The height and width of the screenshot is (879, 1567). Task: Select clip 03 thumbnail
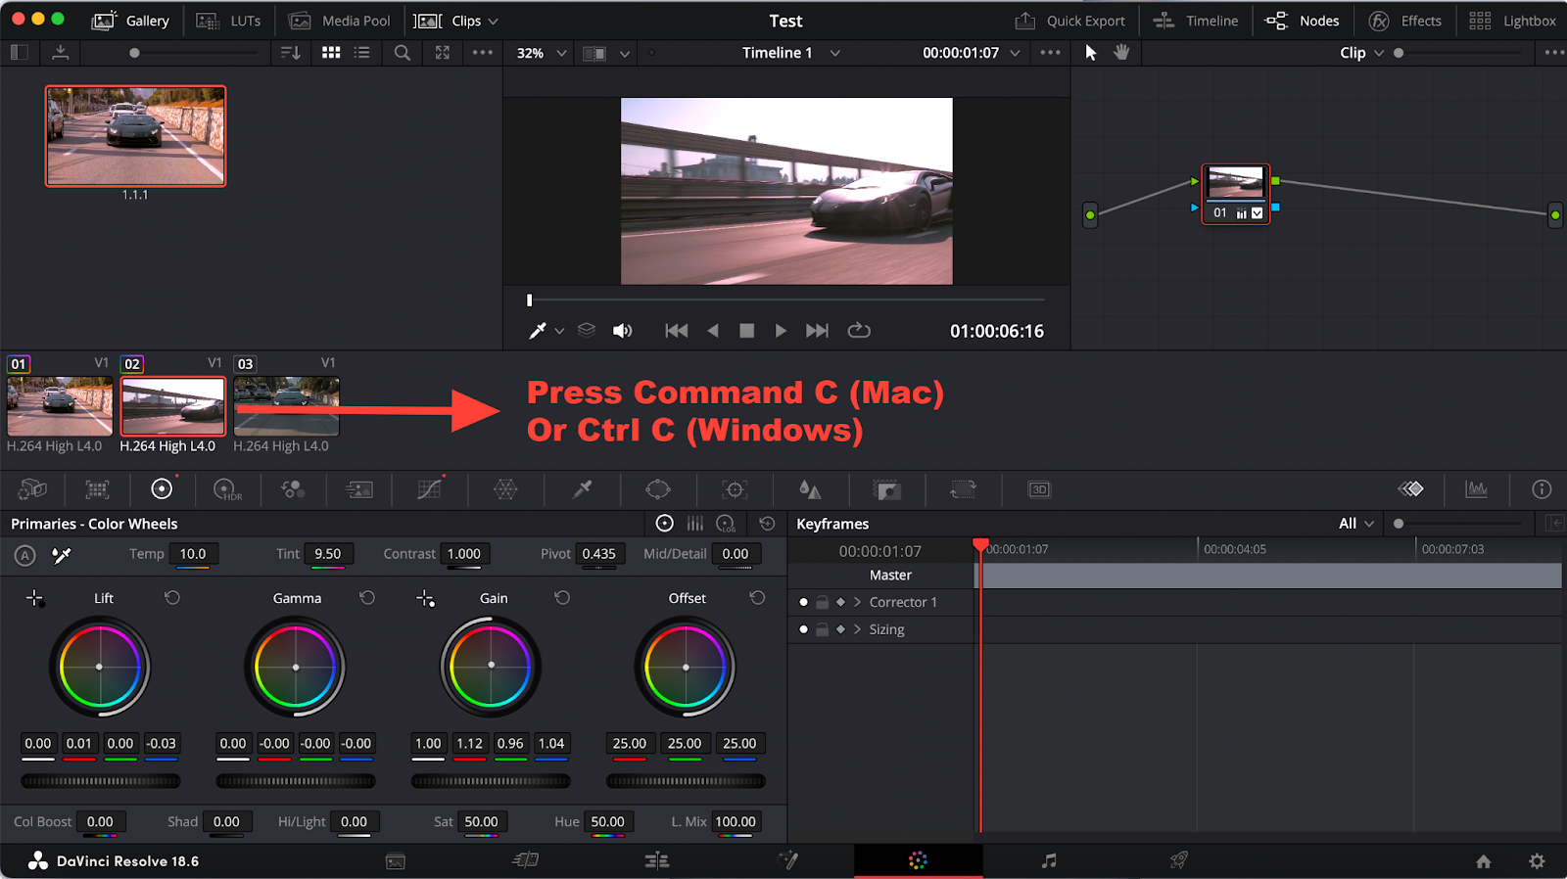click(286, 406)
